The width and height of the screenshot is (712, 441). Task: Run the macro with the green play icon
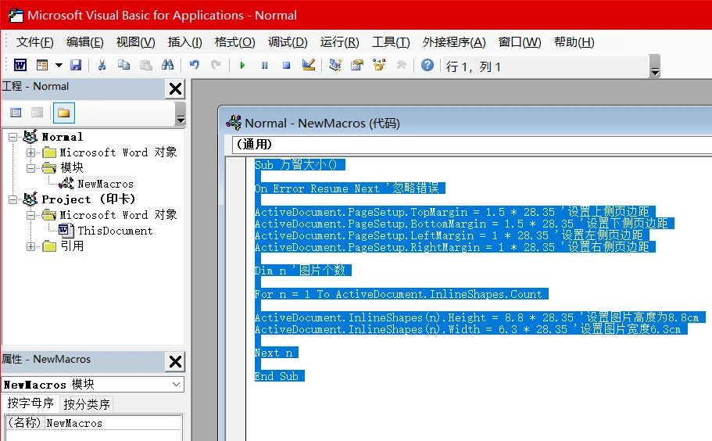click(x=242, y=66)
